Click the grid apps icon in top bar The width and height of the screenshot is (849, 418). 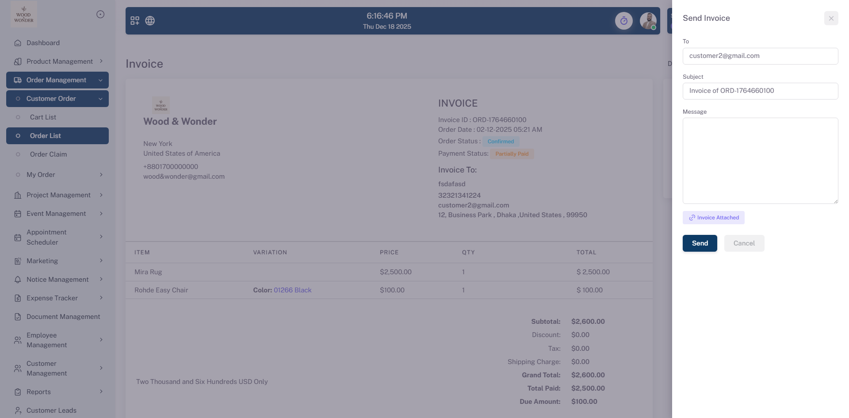tap(135, 21)
